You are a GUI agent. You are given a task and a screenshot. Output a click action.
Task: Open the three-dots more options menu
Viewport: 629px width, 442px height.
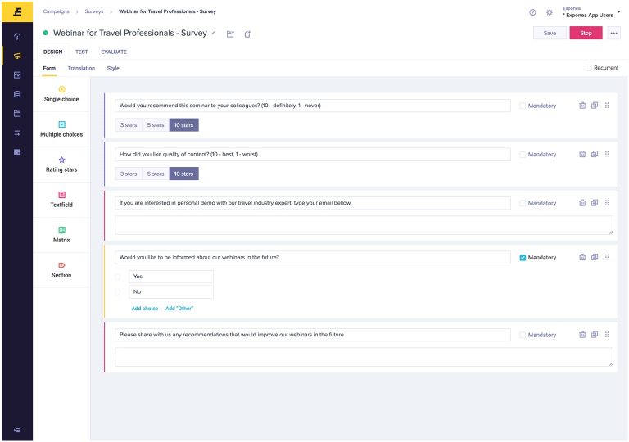tap(613, 33)
